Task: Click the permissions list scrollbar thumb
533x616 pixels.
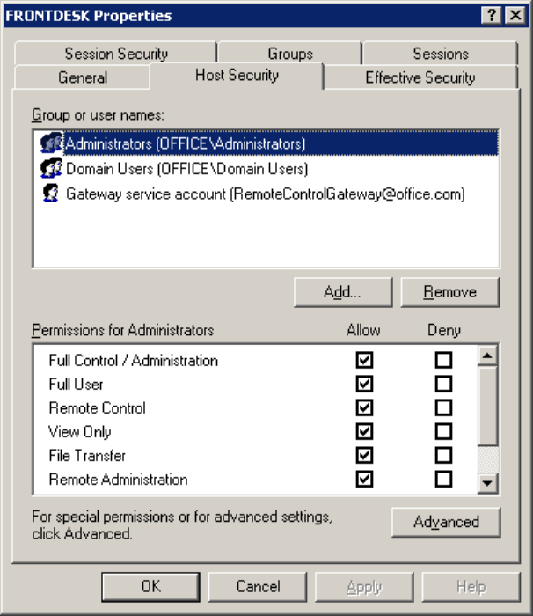Action: pyautogui.click(x=487, y=406)
